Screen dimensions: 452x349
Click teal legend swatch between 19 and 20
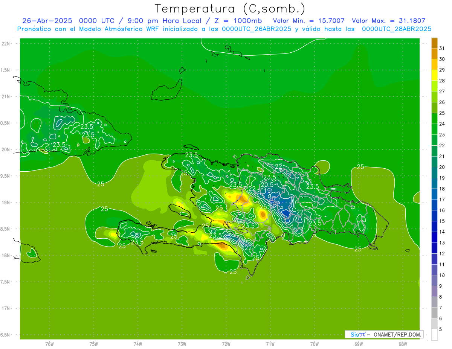pos(434,173)
